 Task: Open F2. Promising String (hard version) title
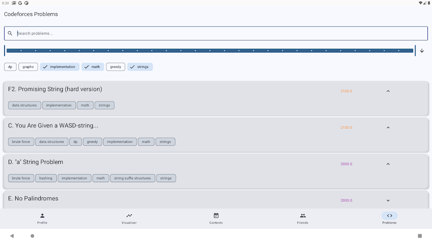(x=55, y=89)
